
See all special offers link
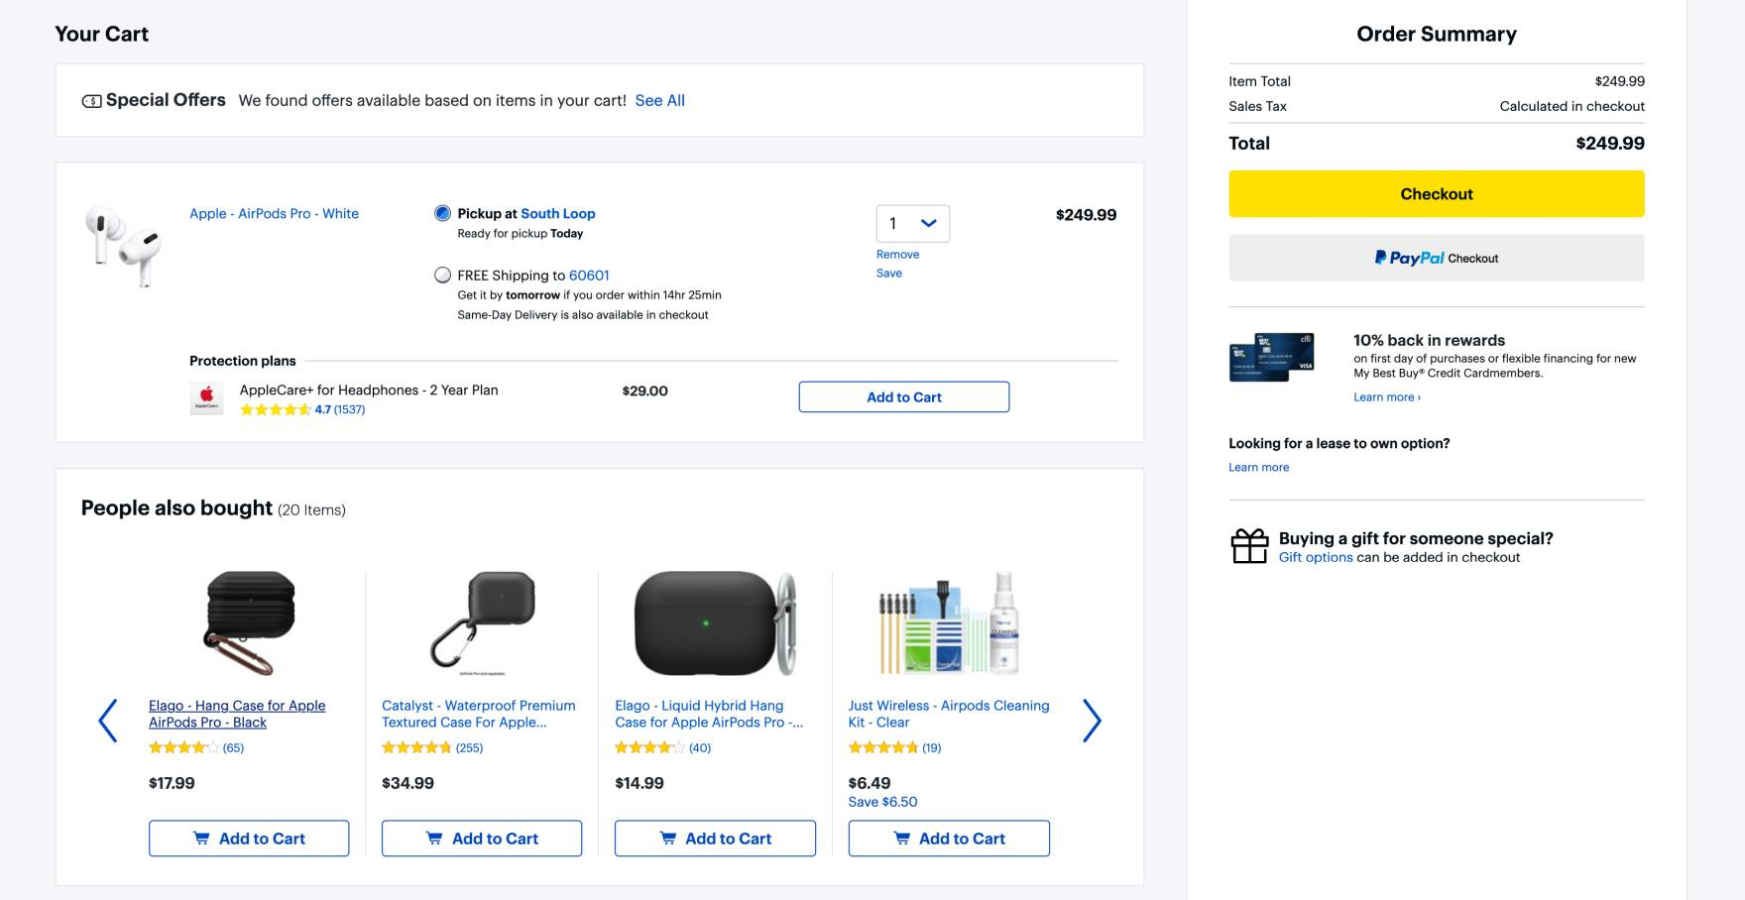659,101
